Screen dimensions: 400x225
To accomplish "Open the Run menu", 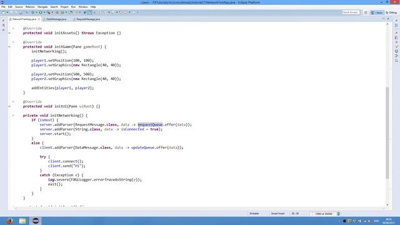I will point(73,7).
